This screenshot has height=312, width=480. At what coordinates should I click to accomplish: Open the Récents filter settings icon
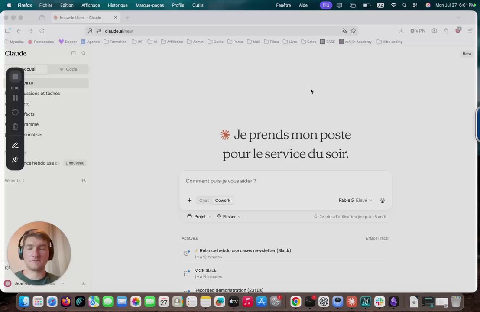point(84,181)
